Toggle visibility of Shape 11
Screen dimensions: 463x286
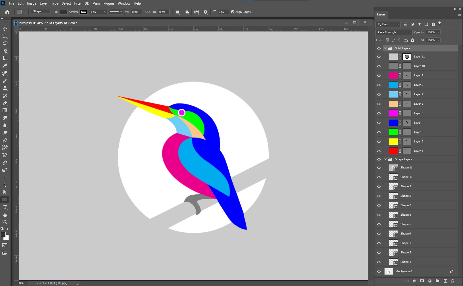pos(379,168)
